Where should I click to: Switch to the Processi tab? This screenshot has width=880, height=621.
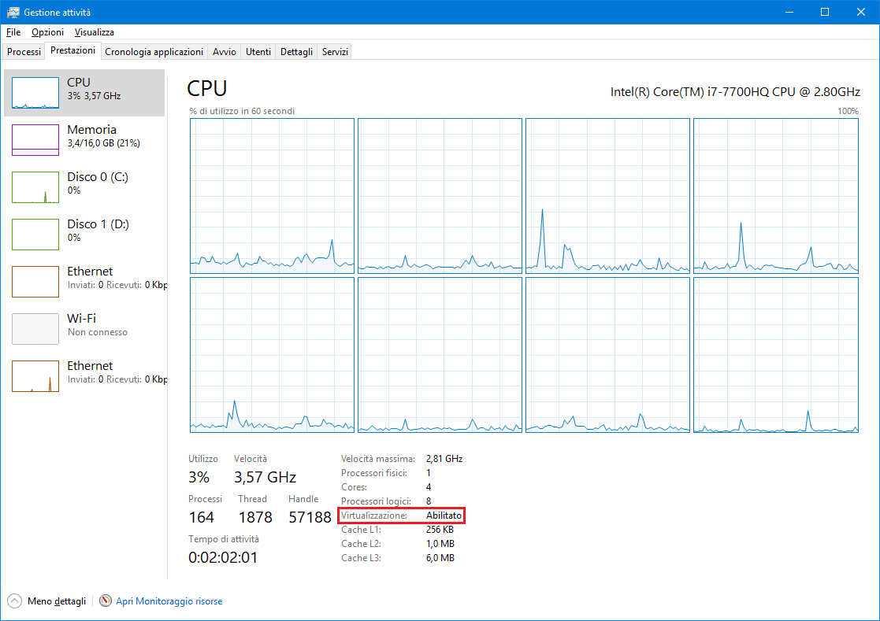[x=24, y=52]
